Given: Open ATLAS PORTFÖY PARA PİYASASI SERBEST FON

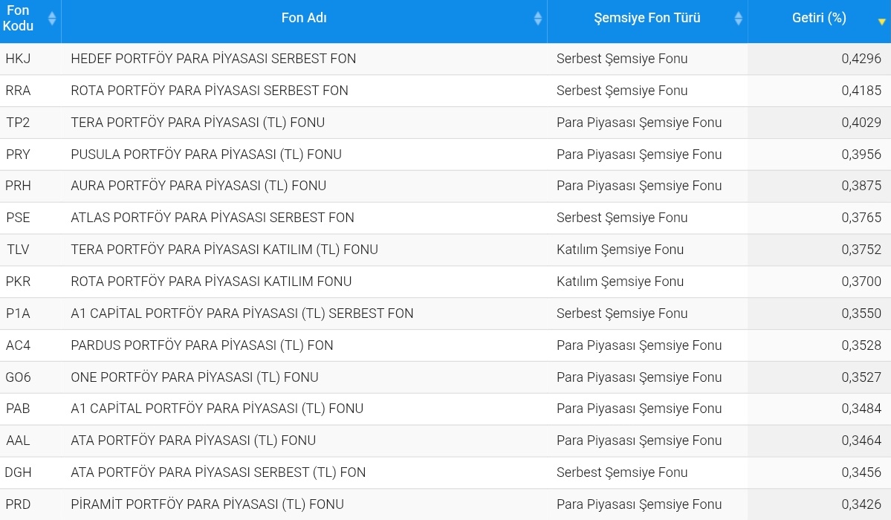Looking at the screenshot, I should (212, 217).
